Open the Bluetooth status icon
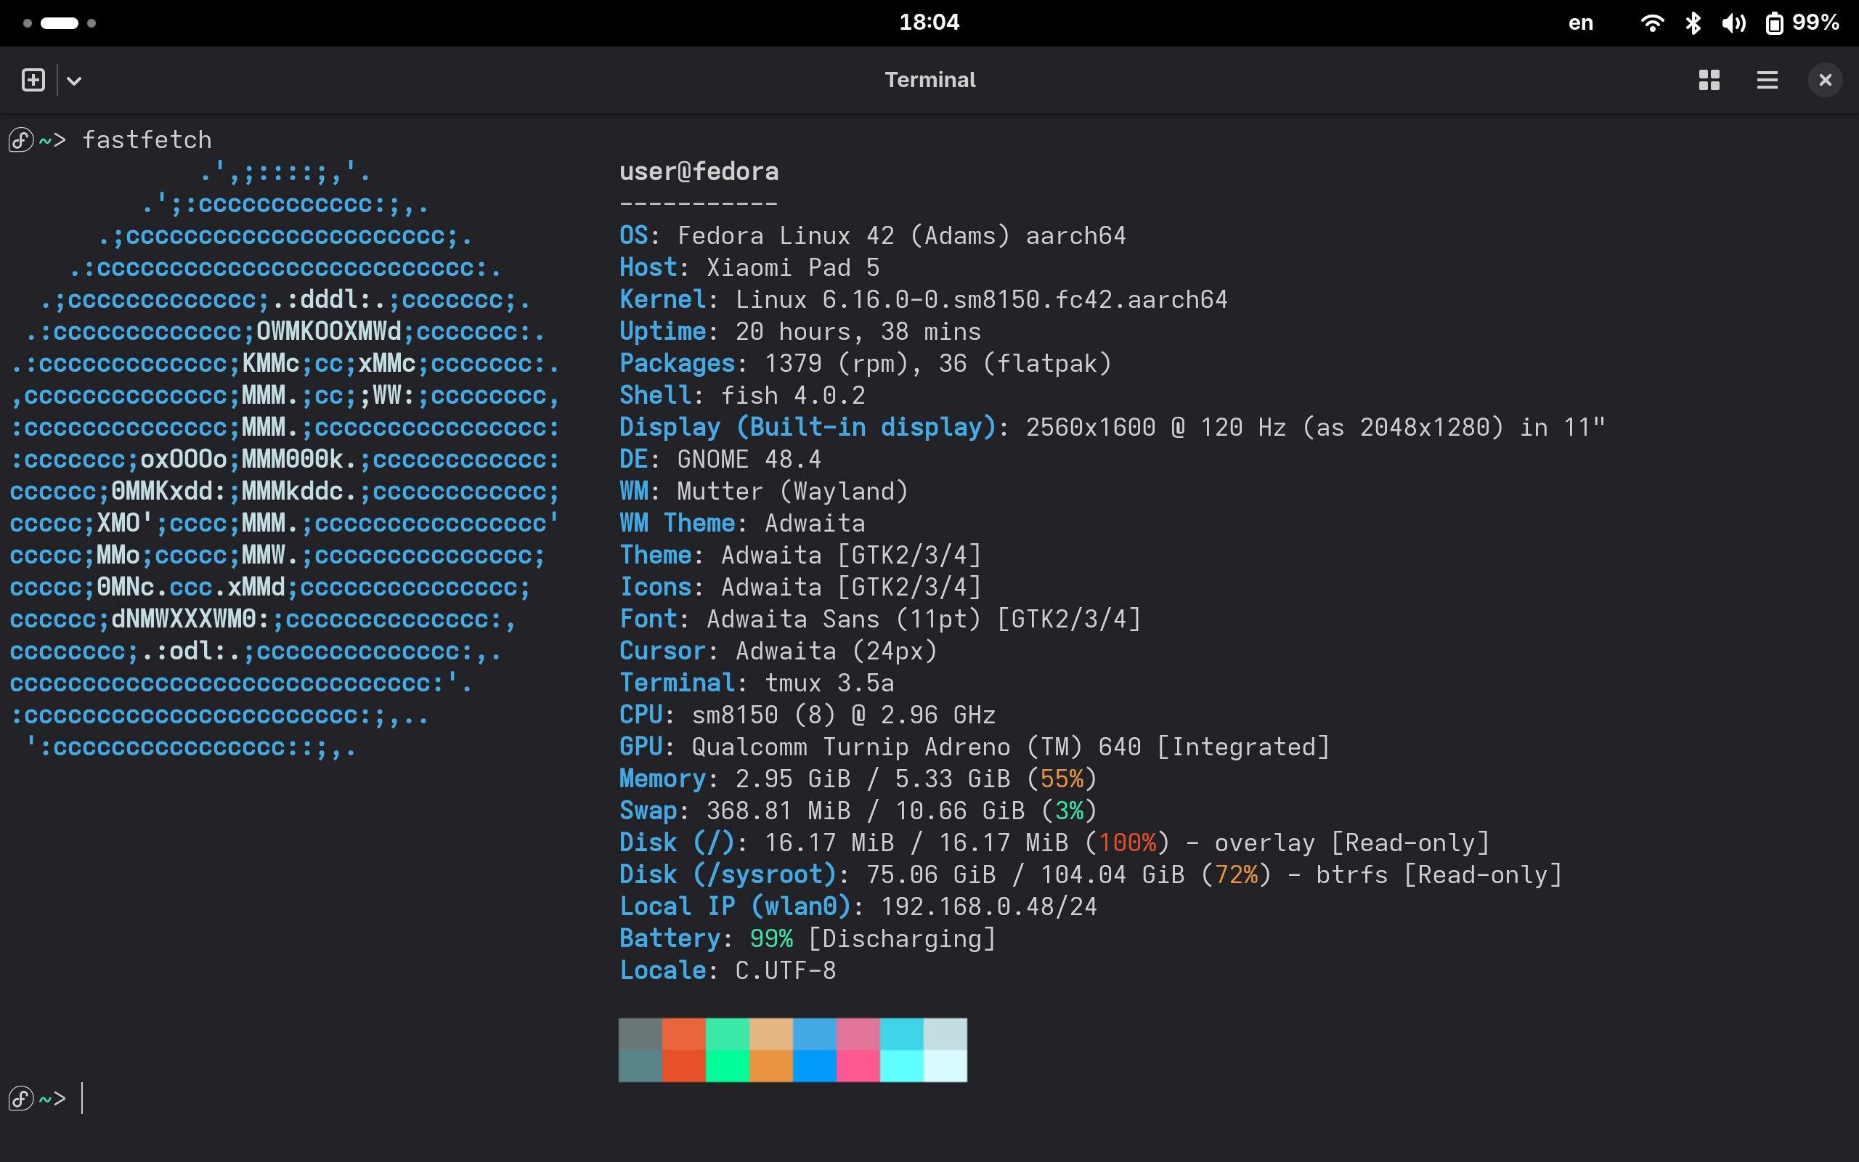Screen dimensions: 1859x1162 [x=1693, y=23]
